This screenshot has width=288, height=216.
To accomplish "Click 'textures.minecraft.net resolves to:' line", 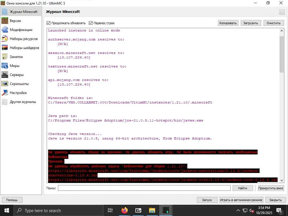I will tap(87, 66).
